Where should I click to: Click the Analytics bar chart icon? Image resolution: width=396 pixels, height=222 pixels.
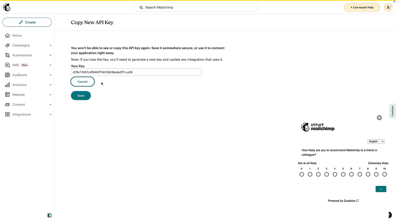click(7, 85)
